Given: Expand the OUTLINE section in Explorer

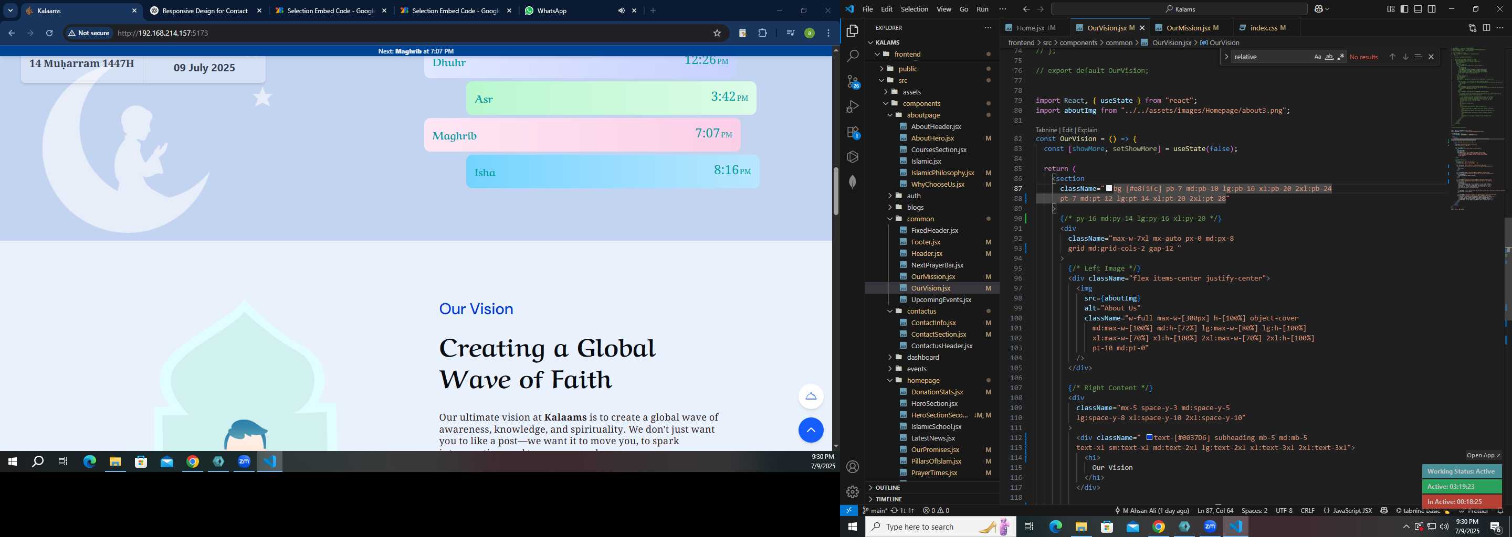Looking at the screenshot, I should pyautogui.click(x=932, y=487).
